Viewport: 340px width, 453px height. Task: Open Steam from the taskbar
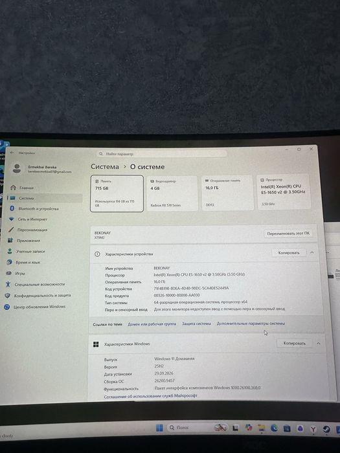326,429
